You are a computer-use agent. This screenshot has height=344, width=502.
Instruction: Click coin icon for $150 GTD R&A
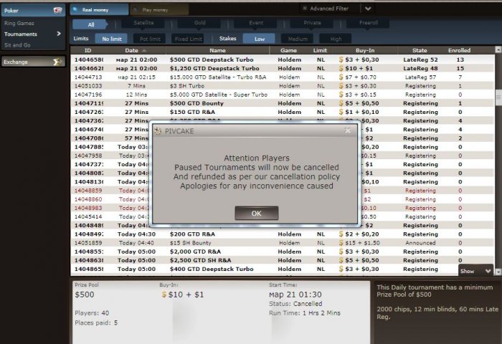point(341,112)
